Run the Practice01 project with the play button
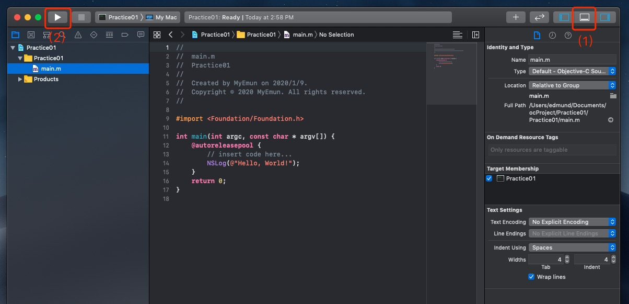This screenshot has width=629, height=304. 58,17
